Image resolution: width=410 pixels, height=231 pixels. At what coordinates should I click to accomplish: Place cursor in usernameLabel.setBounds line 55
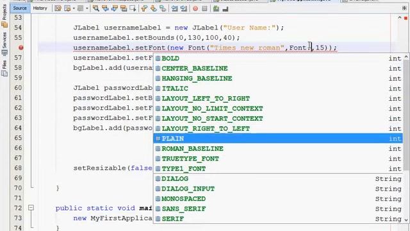pos(156,38)
